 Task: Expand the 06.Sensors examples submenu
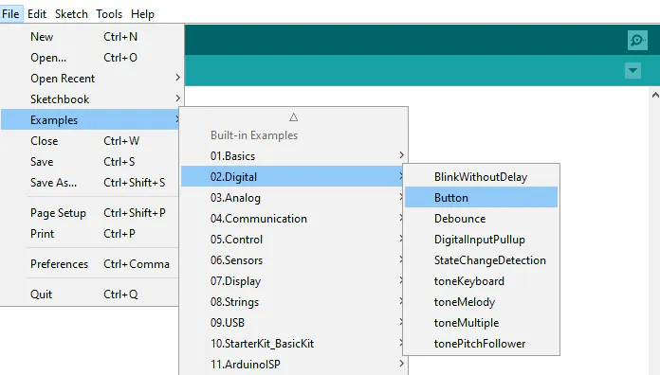[292, 260]
